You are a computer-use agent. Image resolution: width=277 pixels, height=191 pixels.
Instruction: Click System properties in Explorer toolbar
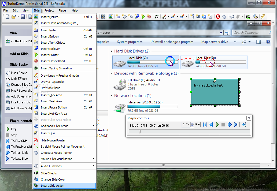click(130, 42)
